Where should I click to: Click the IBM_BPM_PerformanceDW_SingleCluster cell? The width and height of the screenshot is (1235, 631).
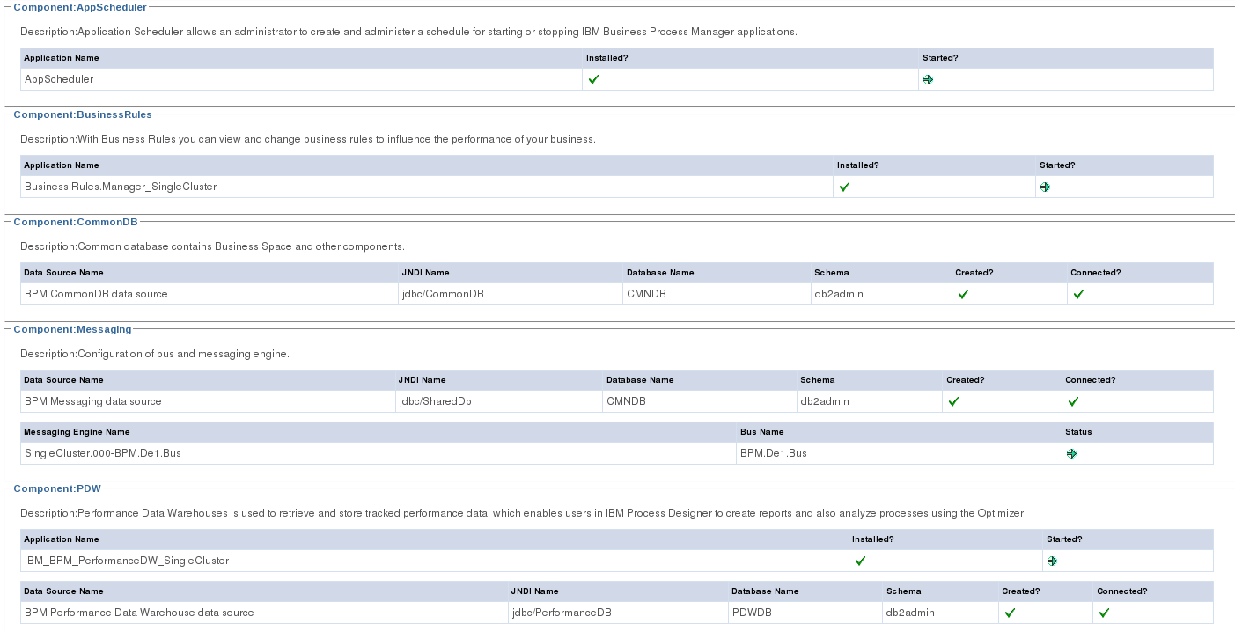(x=434, y=561)
